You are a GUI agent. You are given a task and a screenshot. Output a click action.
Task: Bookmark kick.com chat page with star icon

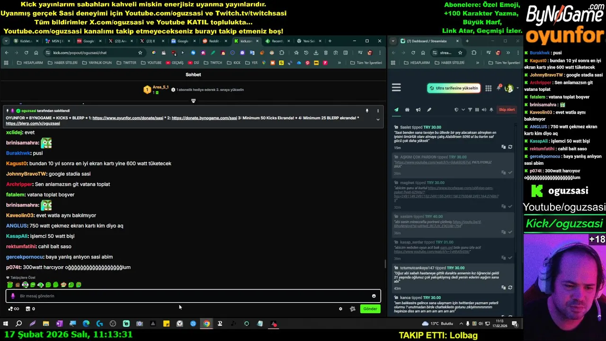point(140,53)
